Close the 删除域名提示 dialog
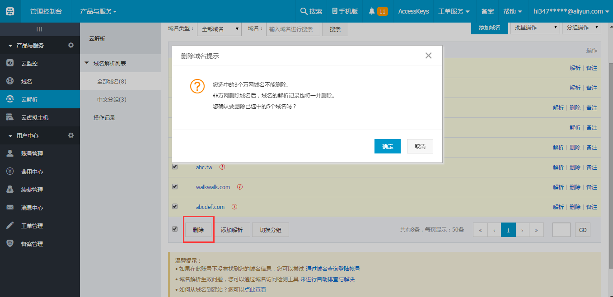 tap(428, 56)
